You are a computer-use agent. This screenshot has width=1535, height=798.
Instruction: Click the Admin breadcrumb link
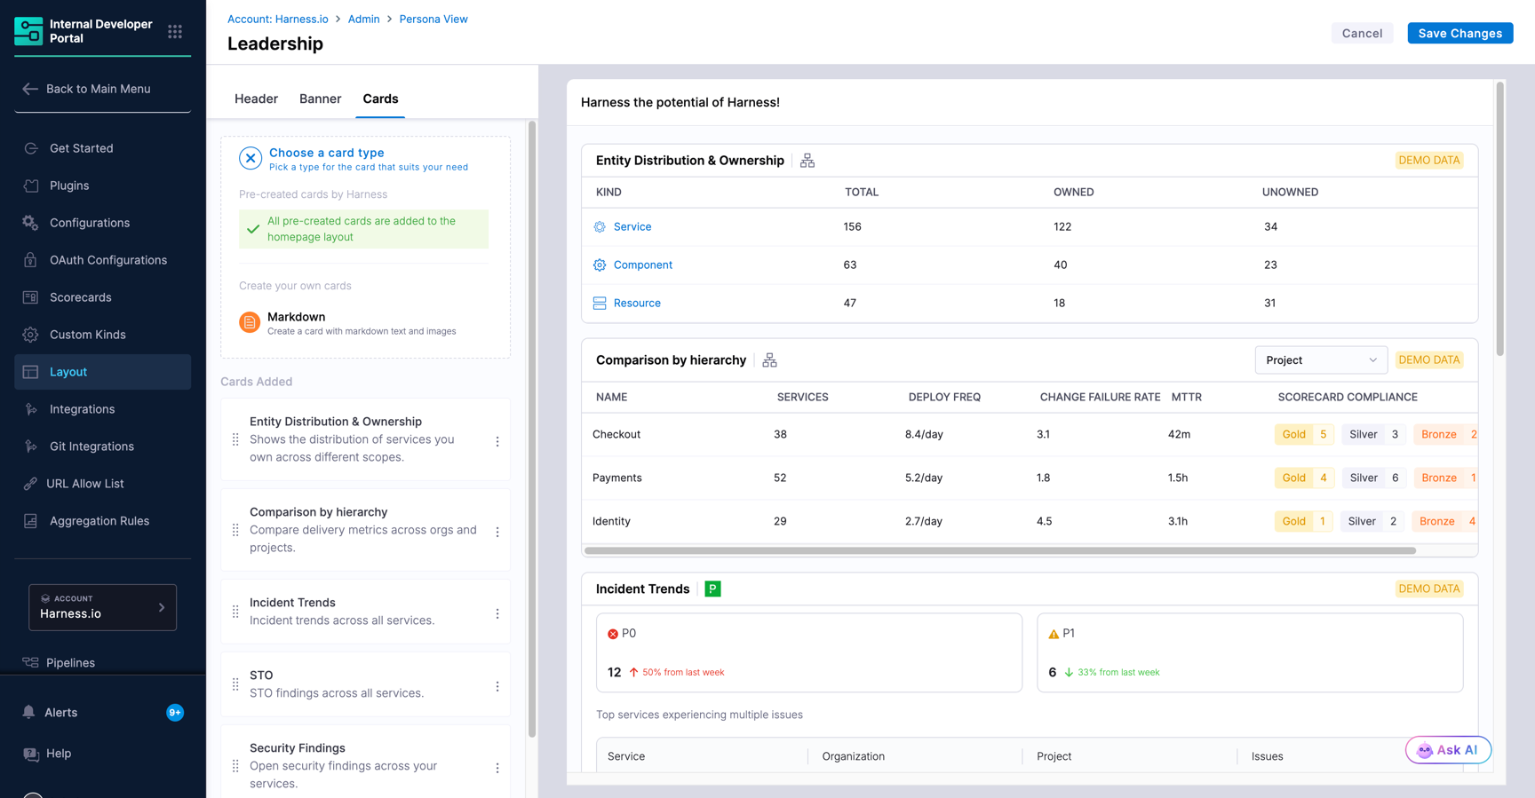(x=363, y=19)
